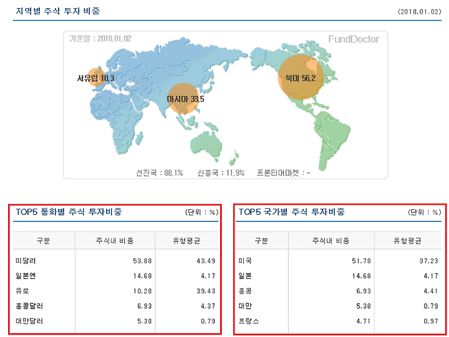Select the '홍콩달러' row label
Viewport: 449px width, 337px height.
point(29,306)
